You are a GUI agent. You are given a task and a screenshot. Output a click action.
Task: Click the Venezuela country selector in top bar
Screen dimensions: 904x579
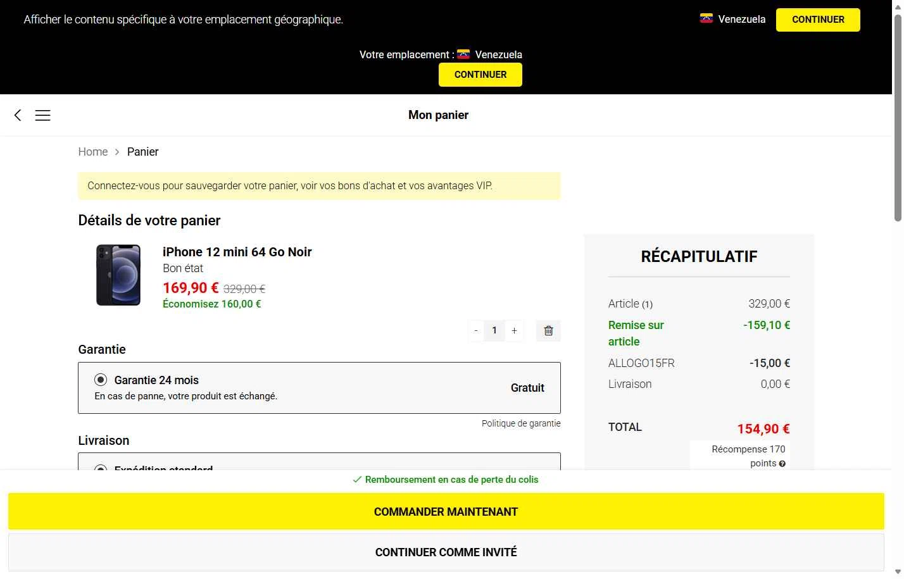pyautogui.click(x=732, y=19)
